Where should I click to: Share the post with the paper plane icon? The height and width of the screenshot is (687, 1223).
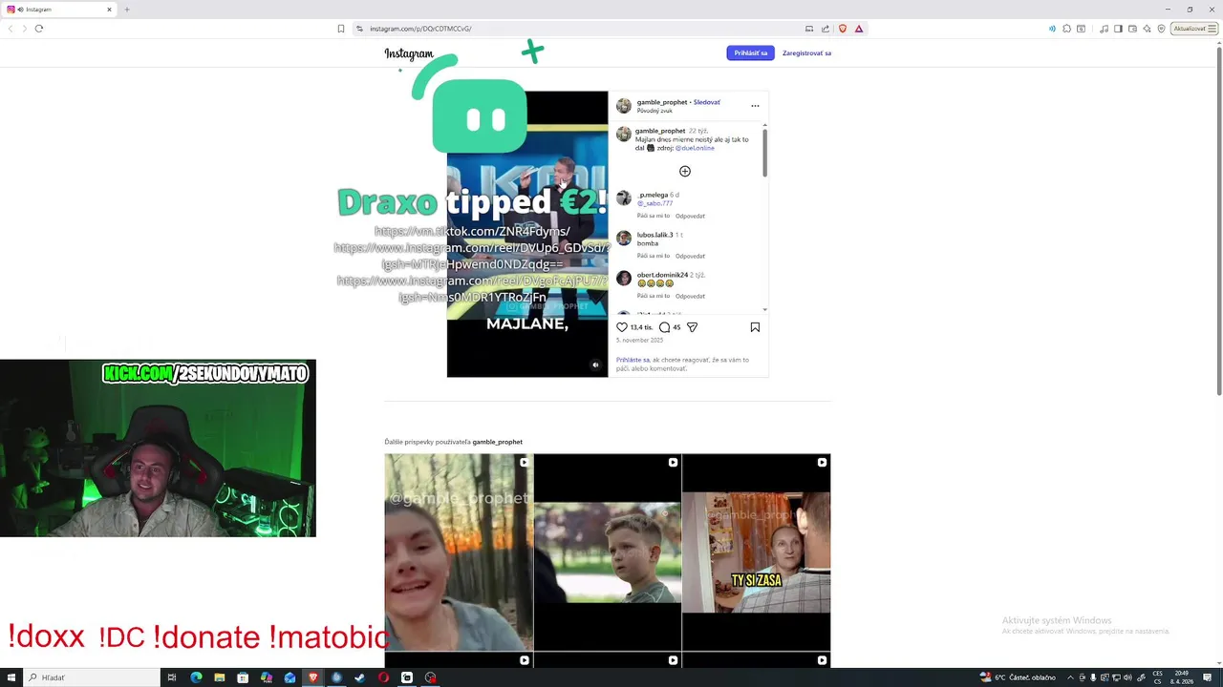(692, 327)
